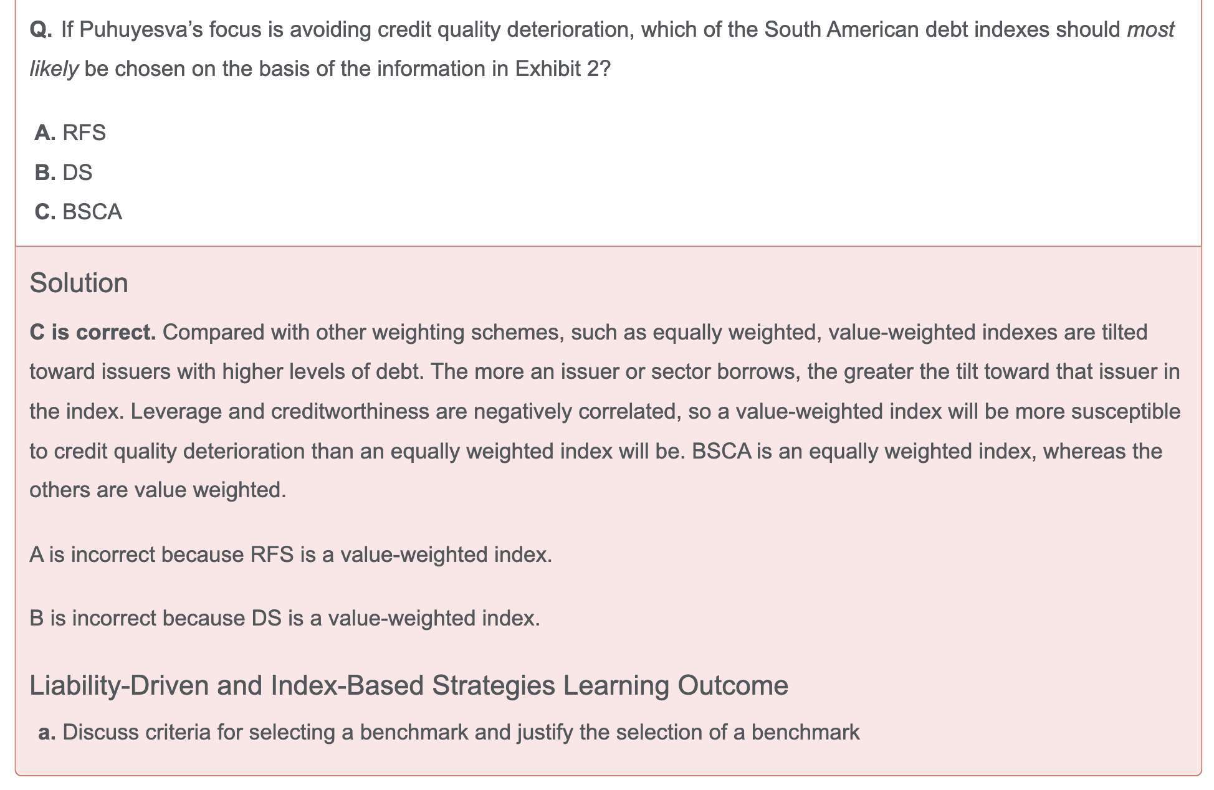Screen dimensions: 1214x790
Task: Select the RFS answer choice text
Action: 84,133
